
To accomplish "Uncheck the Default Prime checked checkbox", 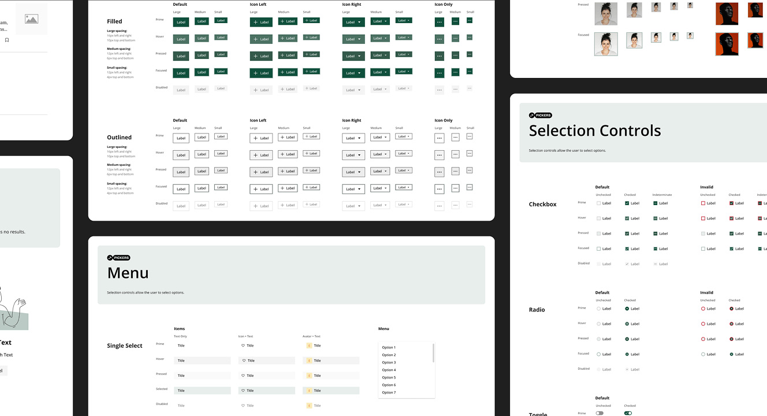I will (x=627, y=203).
